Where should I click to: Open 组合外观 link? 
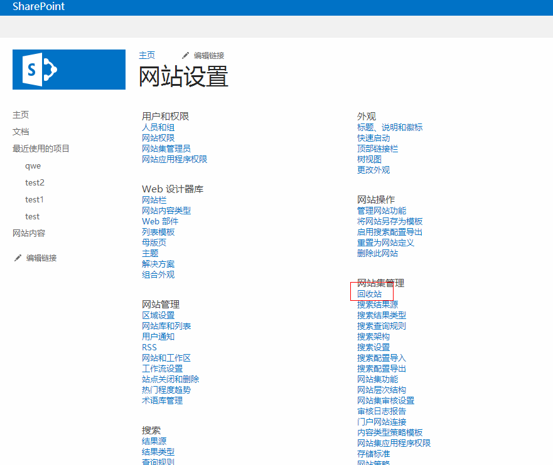pyautogui.click(x=158, y=274)
